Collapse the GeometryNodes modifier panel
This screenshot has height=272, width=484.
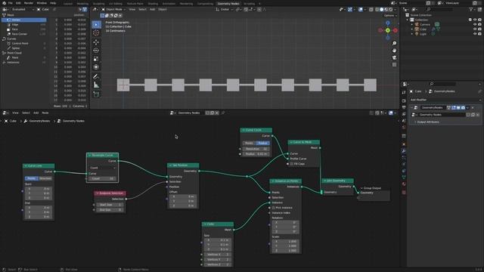tap(411, 107)
